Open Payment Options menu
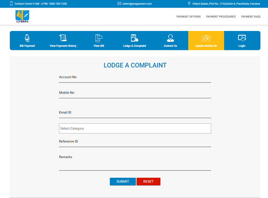Screen dimensions: 268x198 (189, 17)
